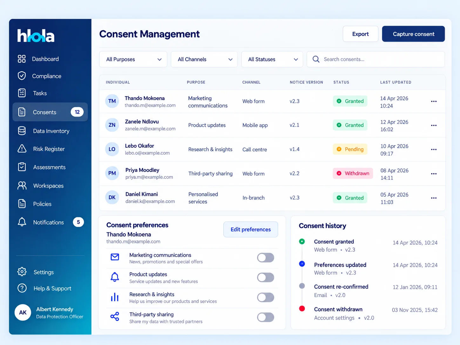Click the 12 badge on Consents
This screenshot has width=460, height=345.
tap(77, 112)
